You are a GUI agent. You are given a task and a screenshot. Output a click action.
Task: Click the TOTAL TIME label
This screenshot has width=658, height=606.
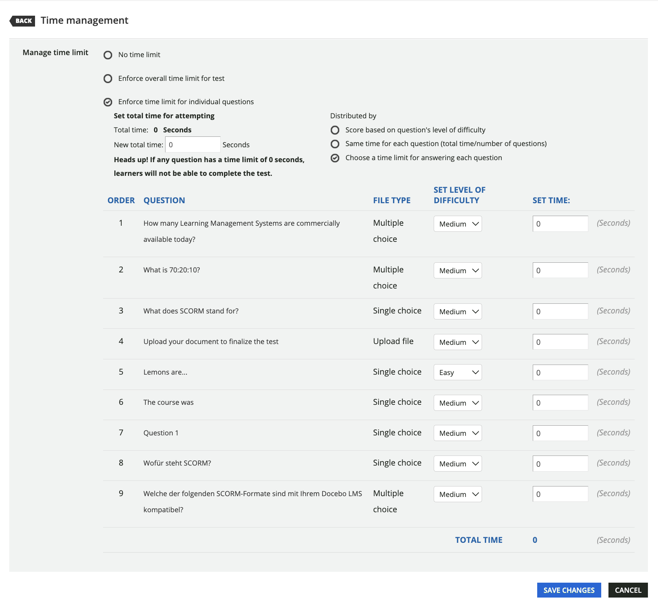pyautogui.click(x=479, y=540)
